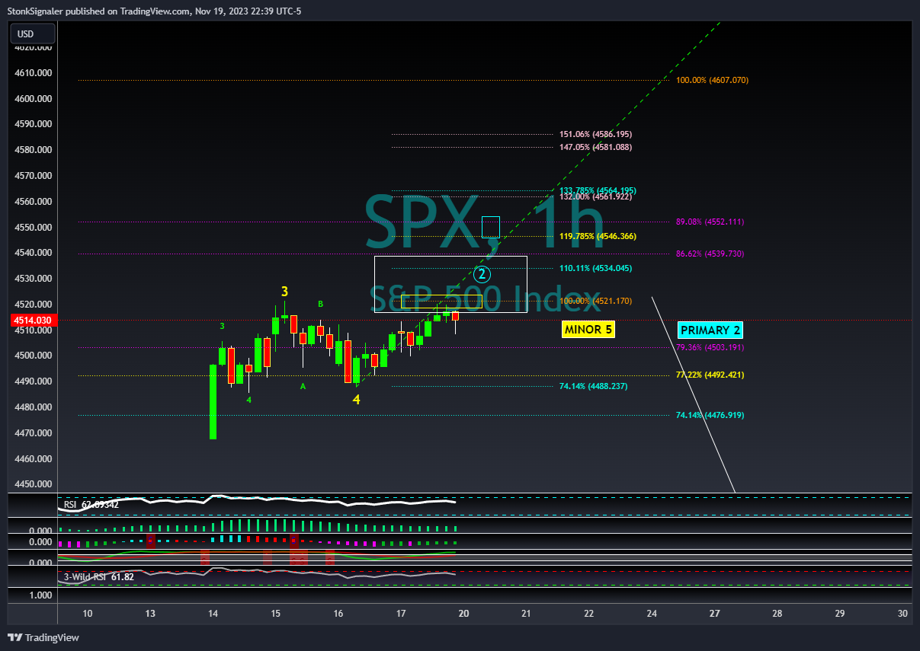Viewport: 920px width, 651px height.
Task: Click date 16 on the time axis
Action: 338,614
